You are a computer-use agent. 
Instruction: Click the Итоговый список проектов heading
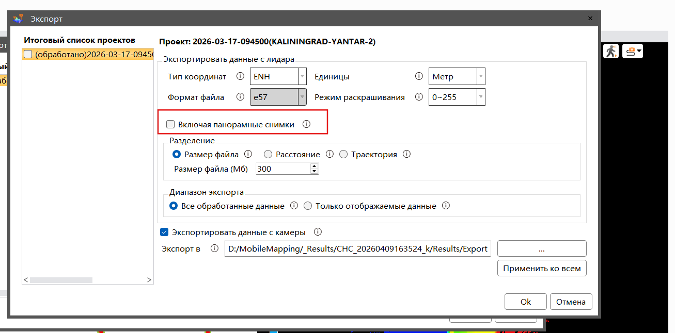[79, 40]
